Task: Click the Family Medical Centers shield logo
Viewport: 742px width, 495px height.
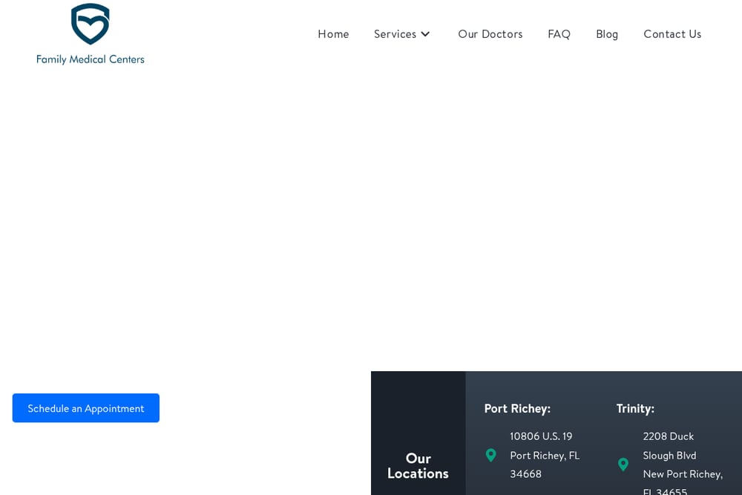Action: [x=90, y=24]
